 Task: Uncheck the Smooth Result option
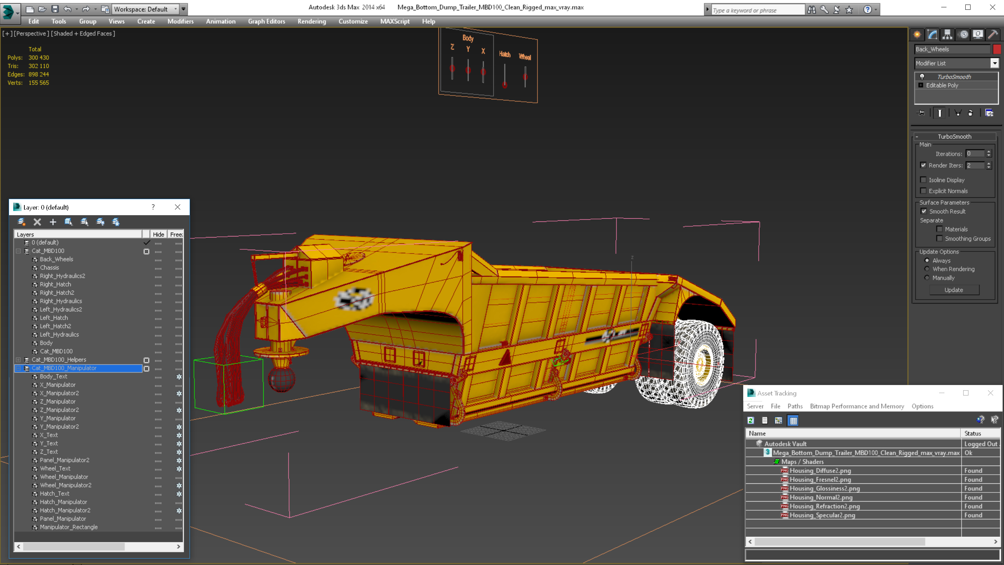[924, 211]
